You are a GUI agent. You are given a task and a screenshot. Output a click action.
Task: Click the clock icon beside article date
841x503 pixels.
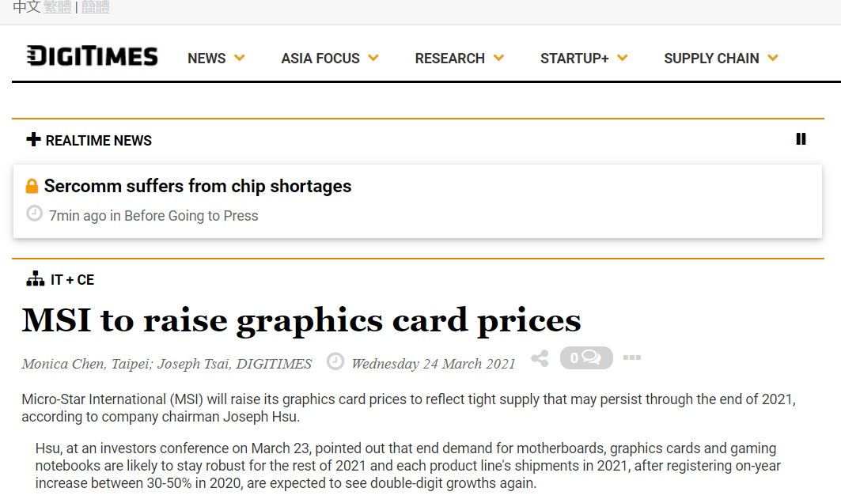(x=335, y=361)
